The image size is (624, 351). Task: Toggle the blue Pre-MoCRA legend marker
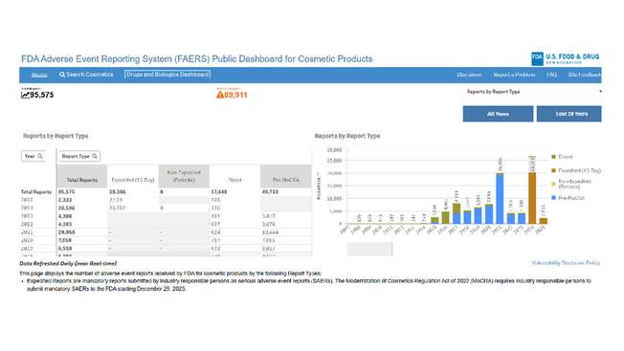tap(553, 198)
